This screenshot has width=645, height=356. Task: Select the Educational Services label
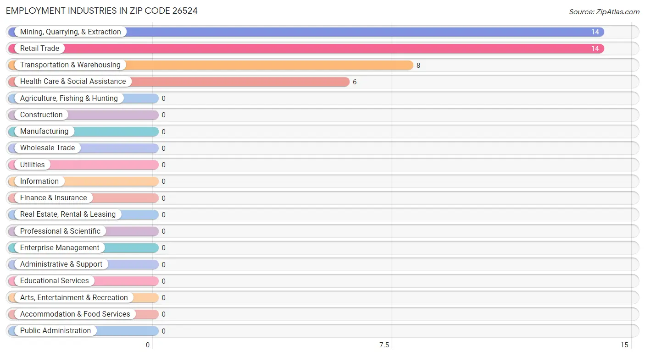coord(55,281)
